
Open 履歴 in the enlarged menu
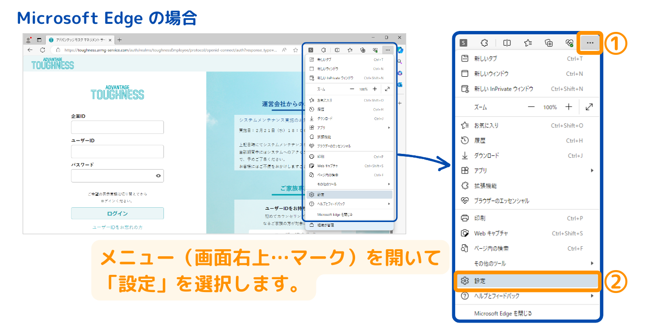[527, 141]
